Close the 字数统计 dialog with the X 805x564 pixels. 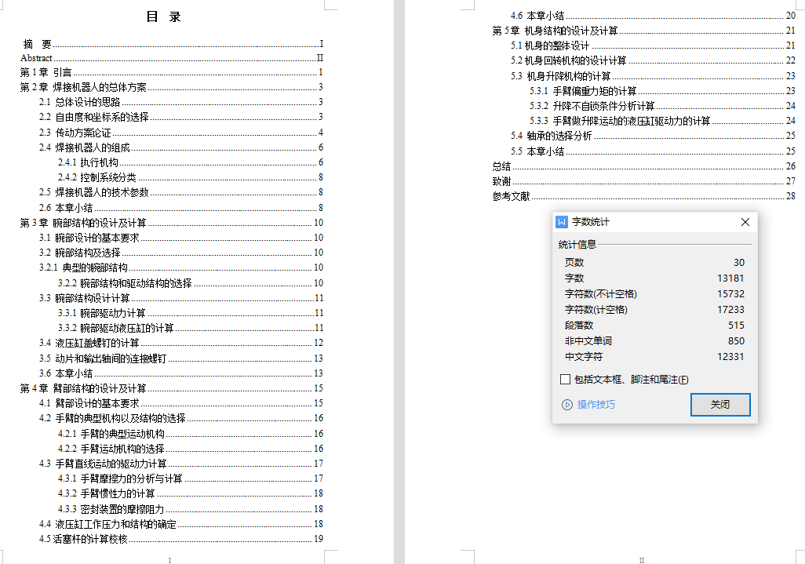click(x=744, y=221)
